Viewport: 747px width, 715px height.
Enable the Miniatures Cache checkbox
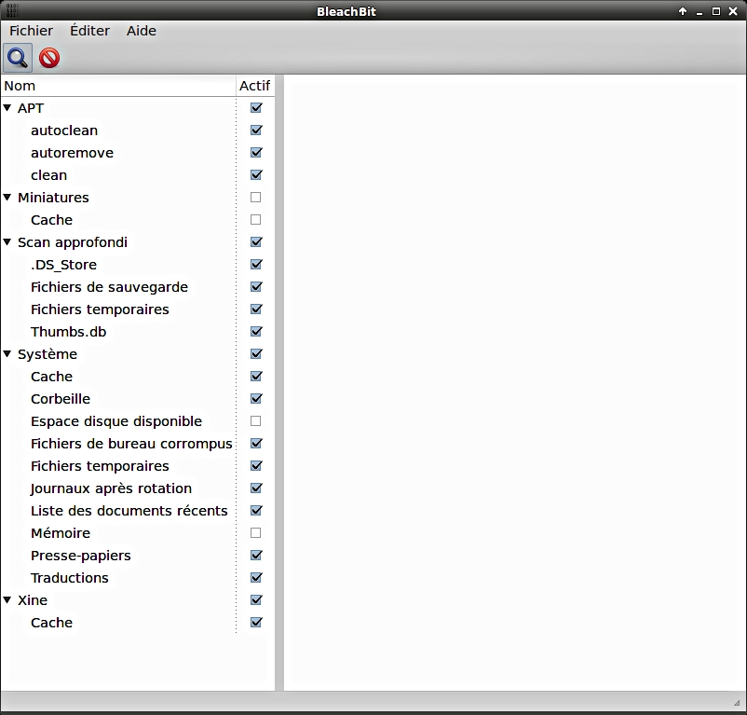click(x=256, y=219)
